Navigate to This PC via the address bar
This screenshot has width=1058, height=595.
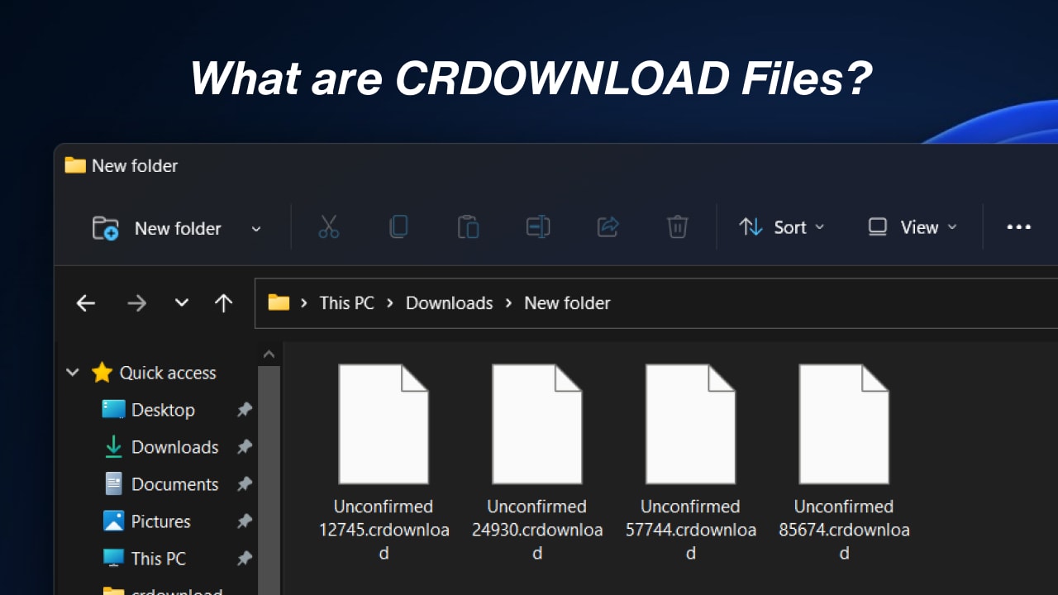pos(346,302)
